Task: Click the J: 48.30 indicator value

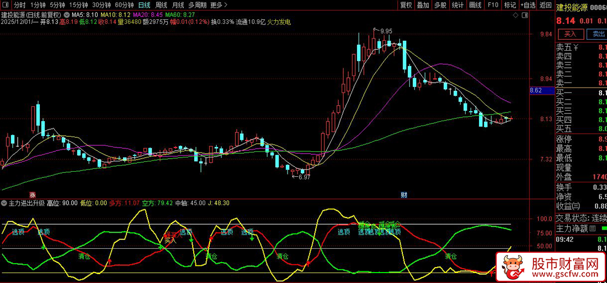Action: click(x=219, y=203)
